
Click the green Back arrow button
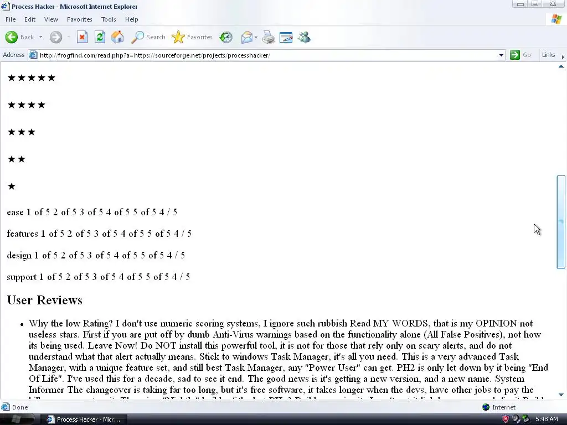click(12, 37)
